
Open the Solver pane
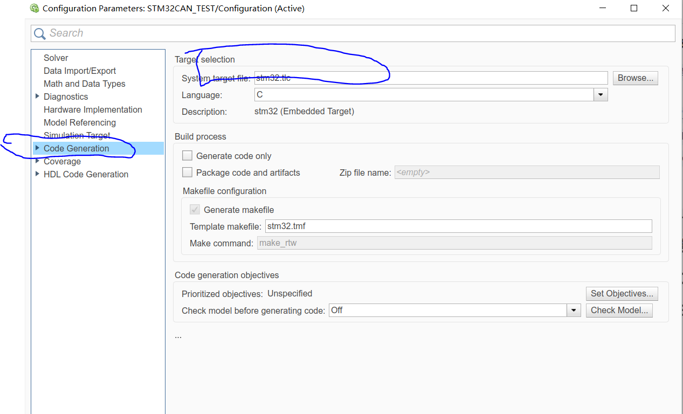click(56, 58)
